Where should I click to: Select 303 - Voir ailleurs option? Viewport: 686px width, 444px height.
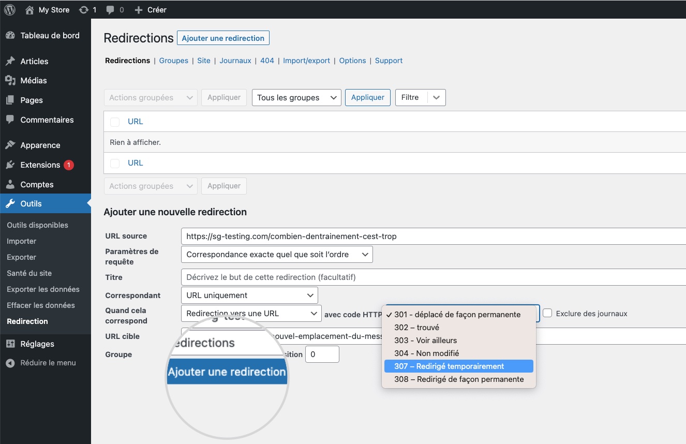(x=459, y=341)
